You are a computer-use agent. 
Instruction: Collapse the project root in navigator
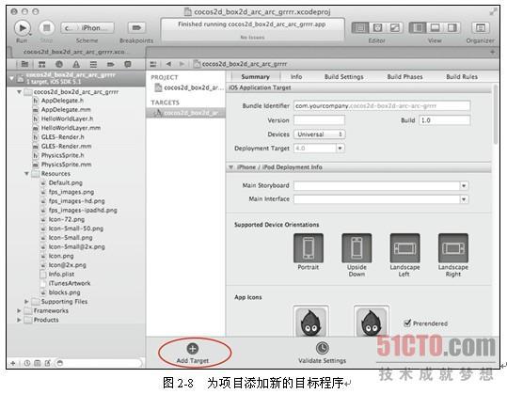11,78
